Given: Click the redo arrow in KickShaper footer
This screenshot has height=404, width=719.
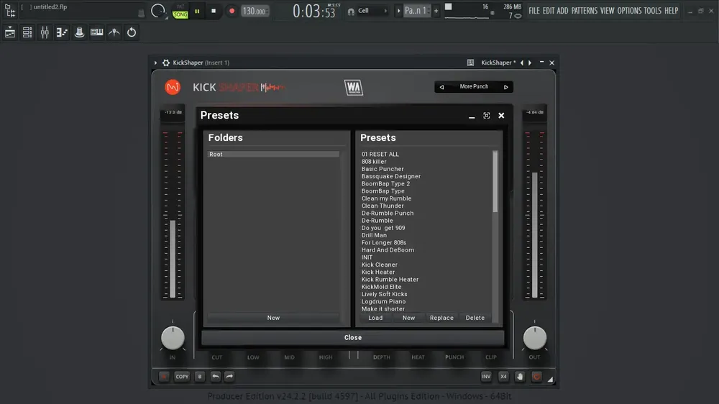Looking at the screenshot, I should [229, 377].
